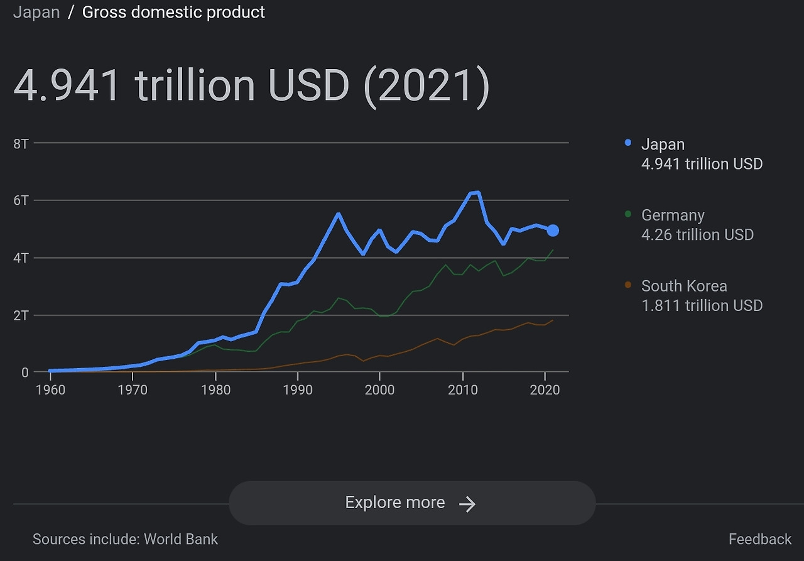The height and width of the screenshot is (561, 804).
Task: Click the Sources include: World Bank text
Action: [x=125, y=539]
